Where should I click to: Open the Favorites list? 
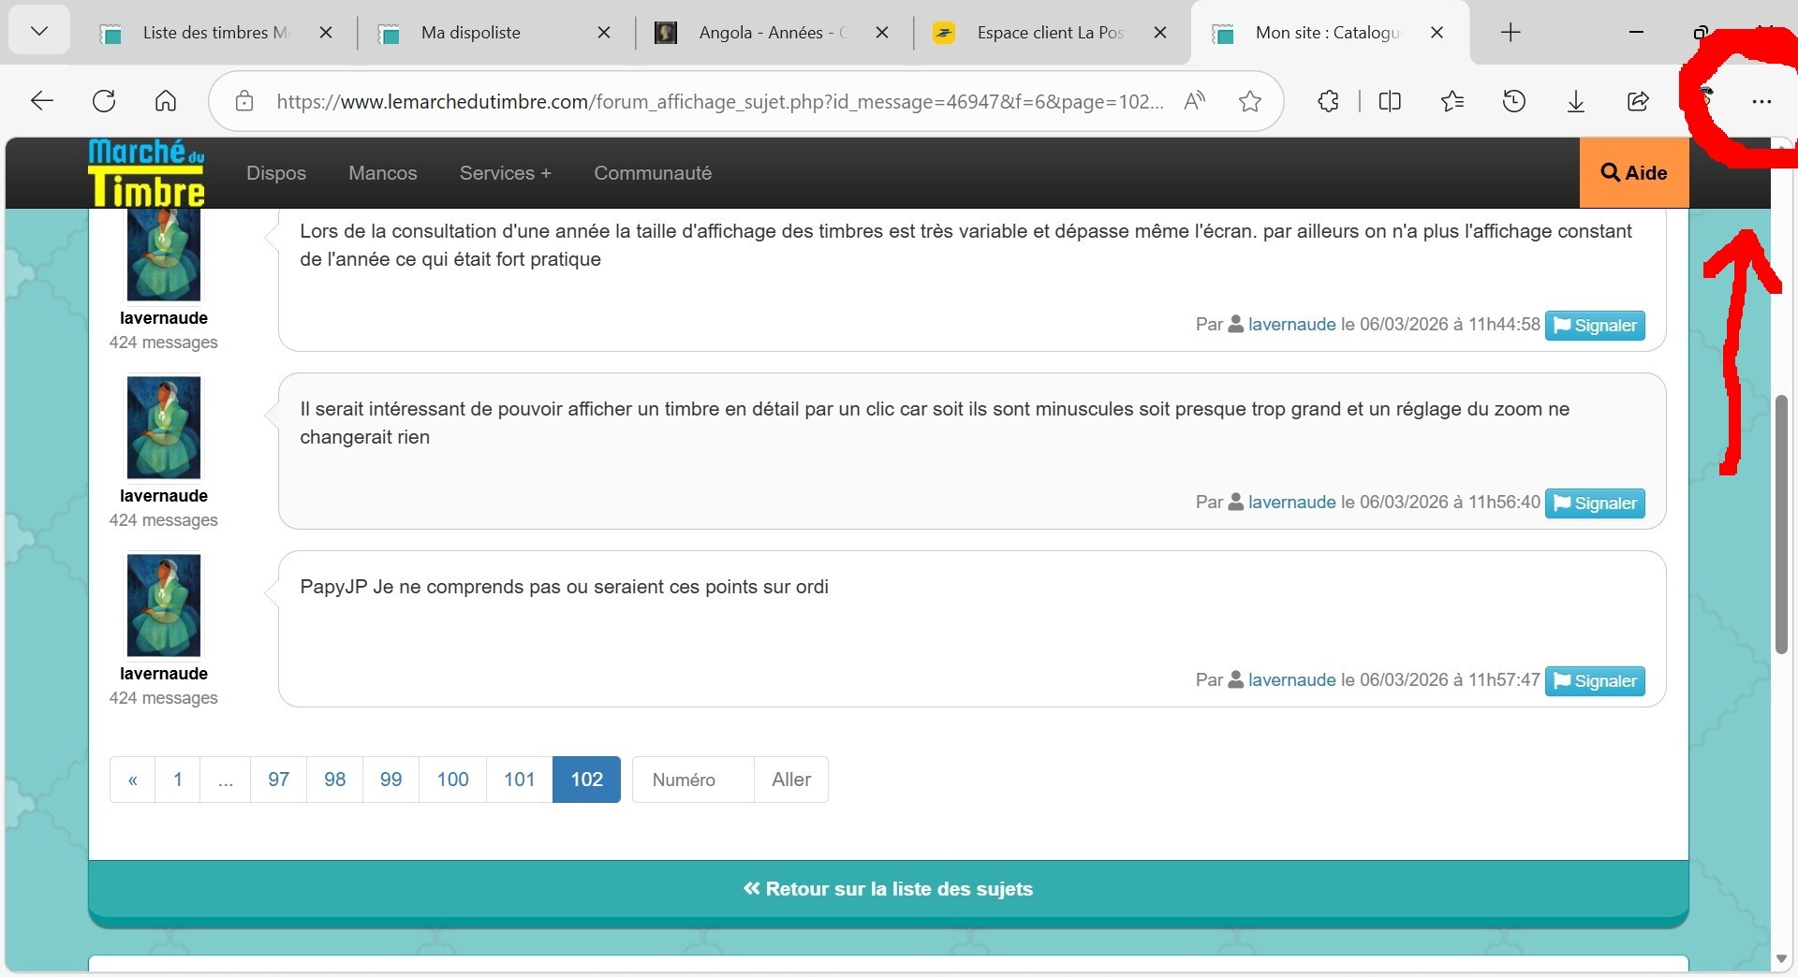click(x=1452, y=101)
